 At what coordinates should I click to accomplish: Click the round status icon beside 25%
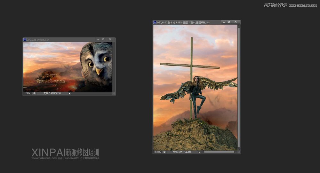34,93
